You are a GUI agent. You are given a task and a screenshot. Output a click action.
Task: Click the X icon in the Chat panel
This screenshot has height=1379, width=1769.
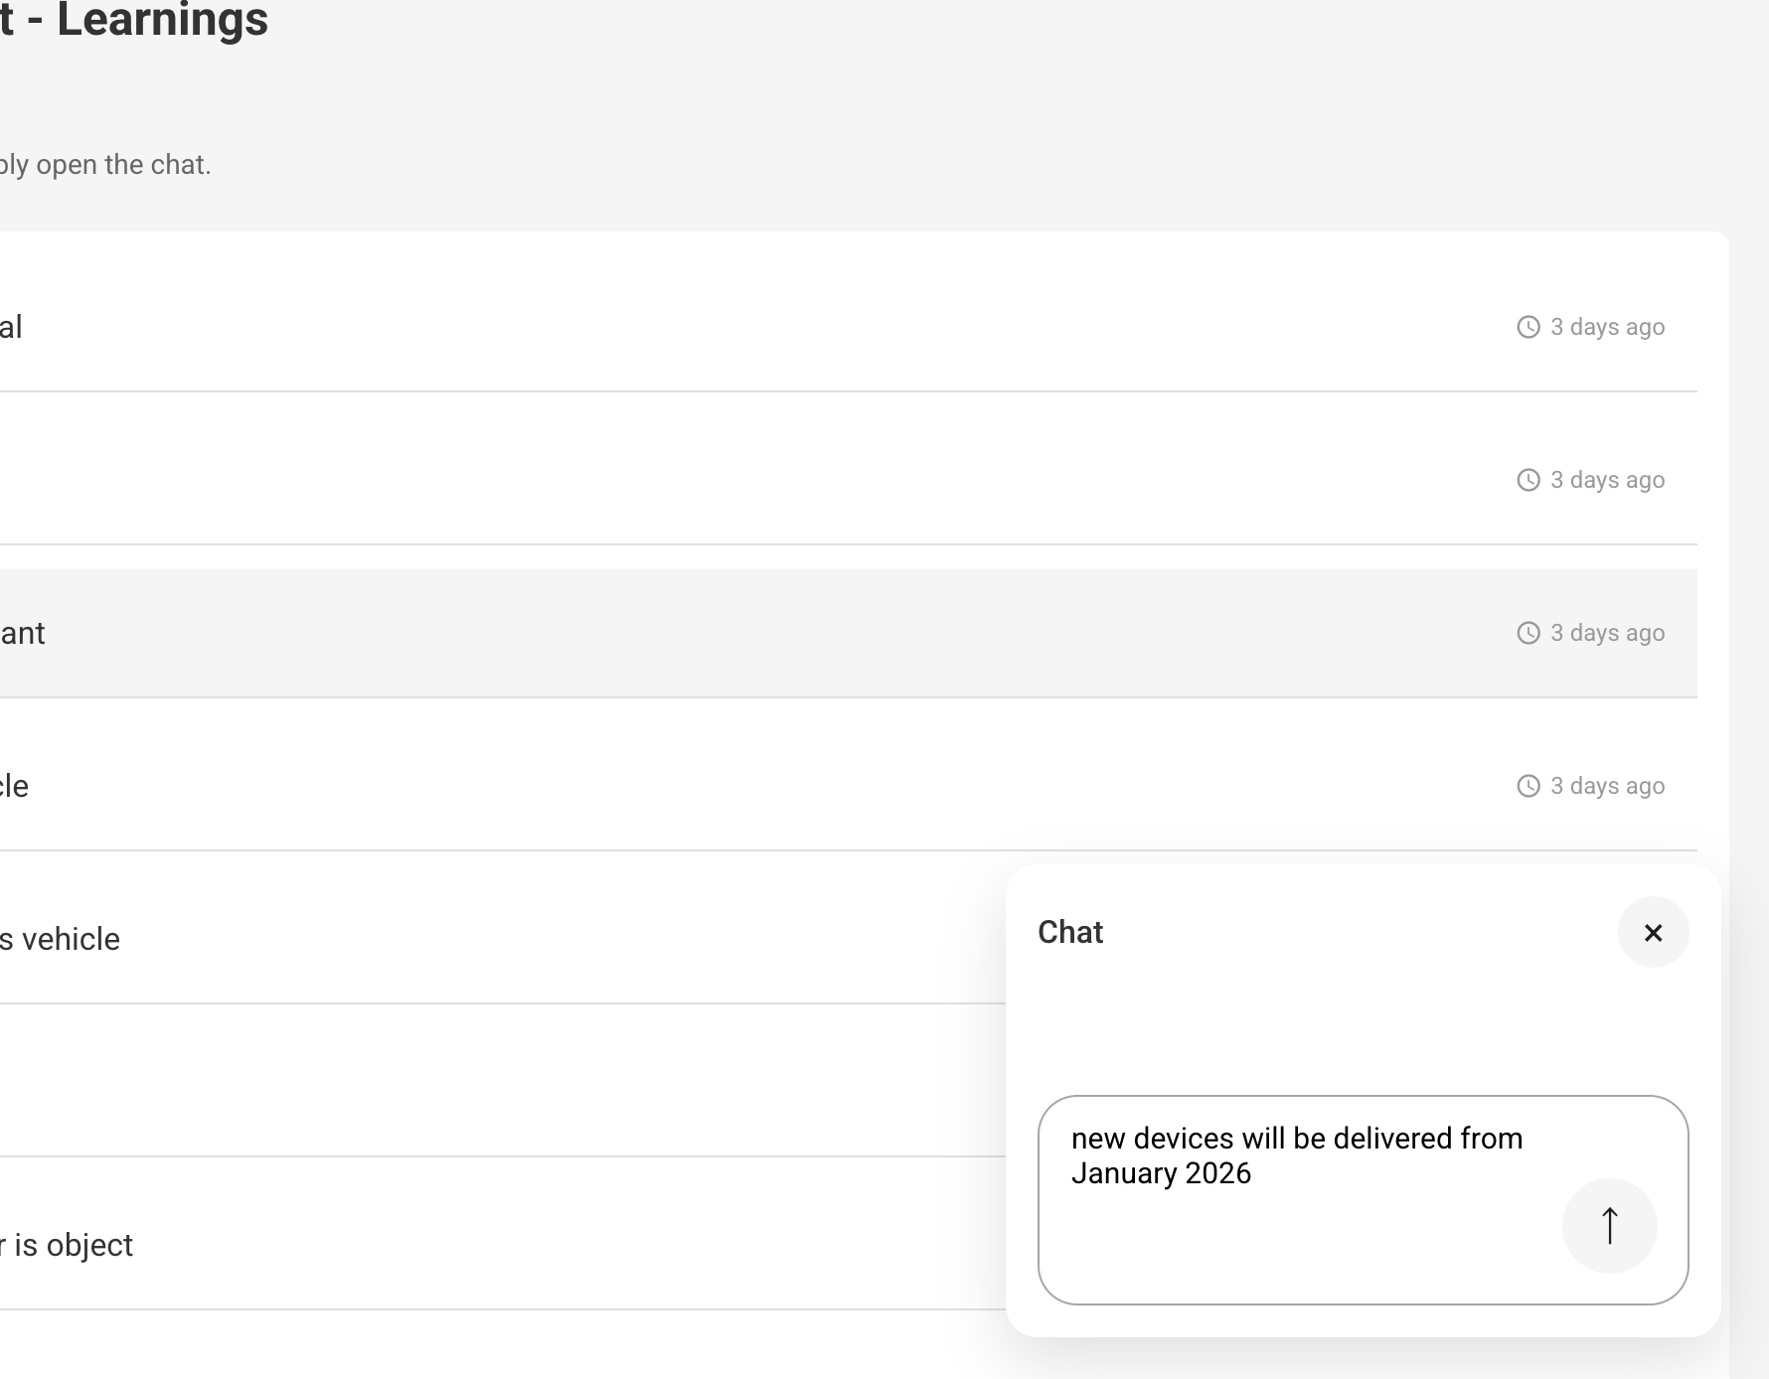coord(1653,933)
